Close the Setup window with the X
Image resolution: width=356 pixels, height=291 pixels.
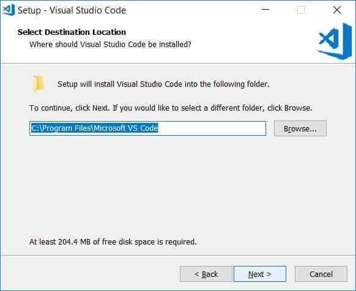click(x=336, y=10)
